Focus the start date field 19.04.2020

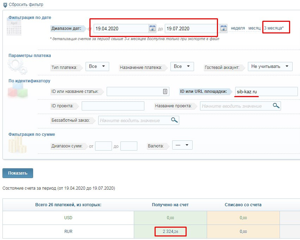coord(121,29)
